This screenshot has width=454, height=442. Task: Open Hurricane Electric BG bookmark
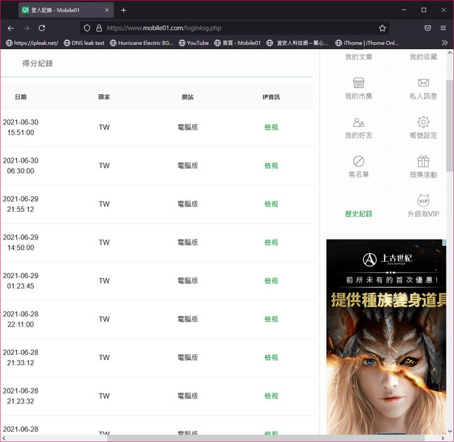(142, 43)
